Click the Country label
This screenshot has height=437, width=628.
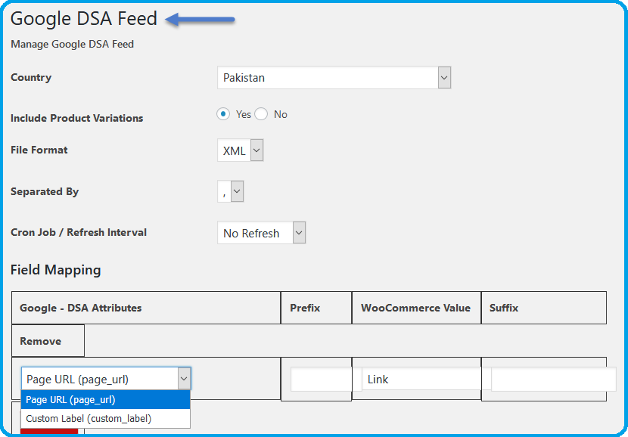click(x=31, y=77)
